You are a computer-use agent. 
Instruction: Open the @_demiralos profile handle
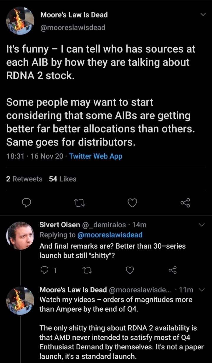[x=105, y=225]
